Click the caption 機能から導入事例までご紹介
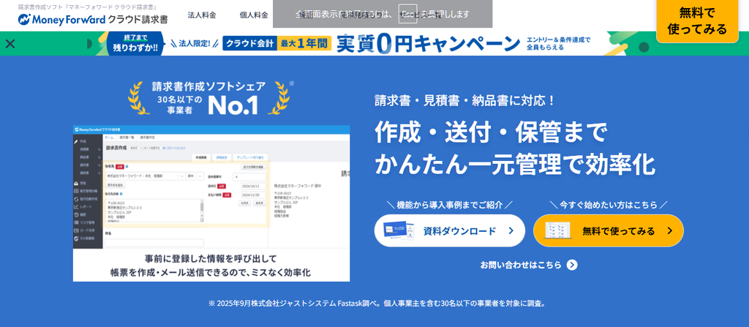Viewport: 749px width, 327px height. point(450,205)
